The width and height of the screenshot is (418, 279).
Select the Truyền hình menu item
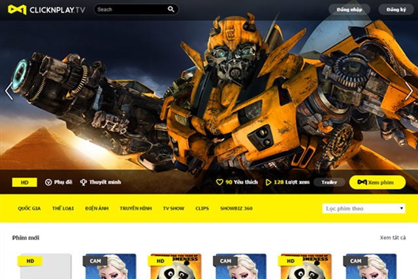136,208
